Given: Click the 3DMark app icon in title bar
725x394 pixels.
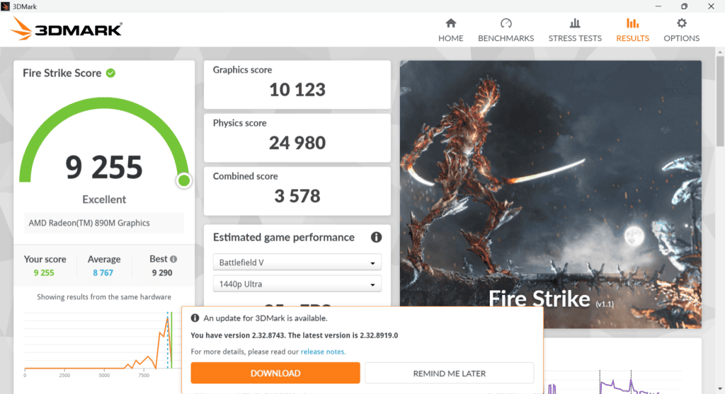Looking at the screenshot, I should (6, 6).
